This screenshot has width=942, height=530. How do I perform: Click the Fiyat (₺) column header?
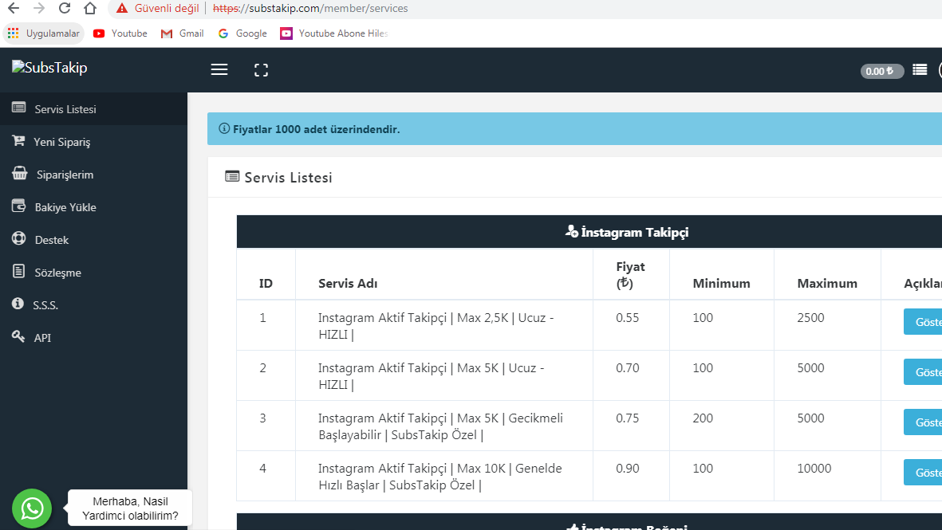coord(630,275)
